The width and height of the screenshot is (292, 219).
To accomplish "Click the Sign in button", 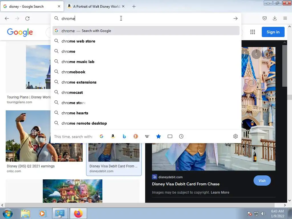I will point(273,32).
